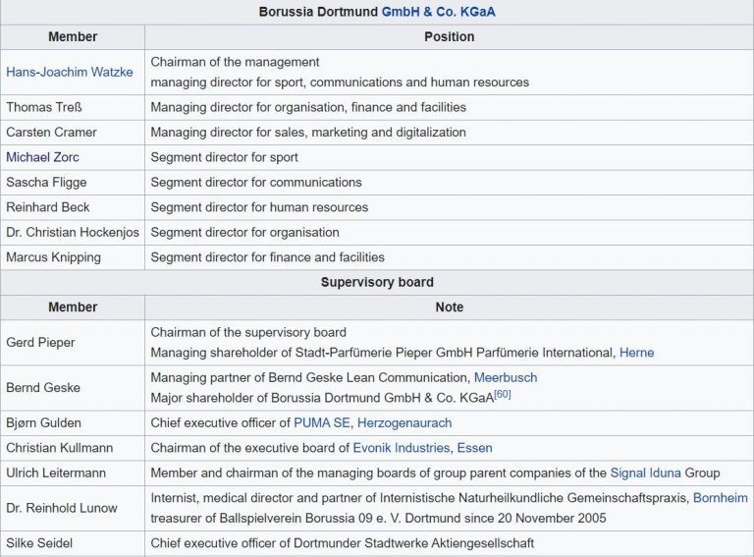Open GmbH & Co. KGaA link in table title
754x557 pixels.
[x=438, y=12]
